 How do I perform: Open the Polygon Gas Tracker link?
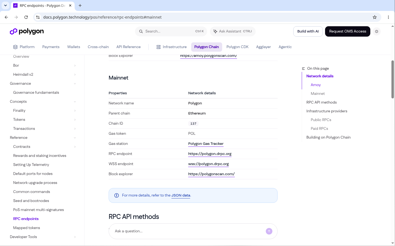tap(206, 144)
